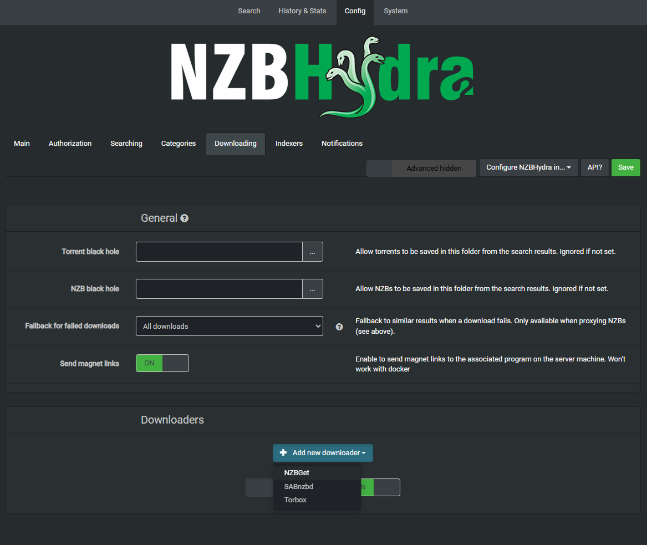
Task: Click the Fallback for failed downloads label
Action: (72, 326)
